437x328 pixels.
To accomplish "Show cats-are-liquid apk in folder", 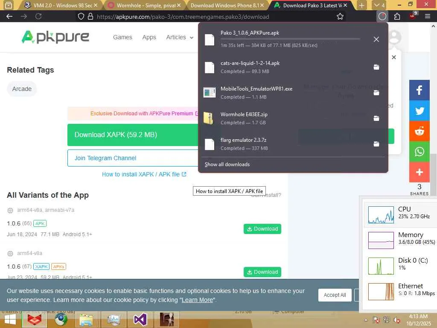I will pyautogui.click(x=376, y=67).
